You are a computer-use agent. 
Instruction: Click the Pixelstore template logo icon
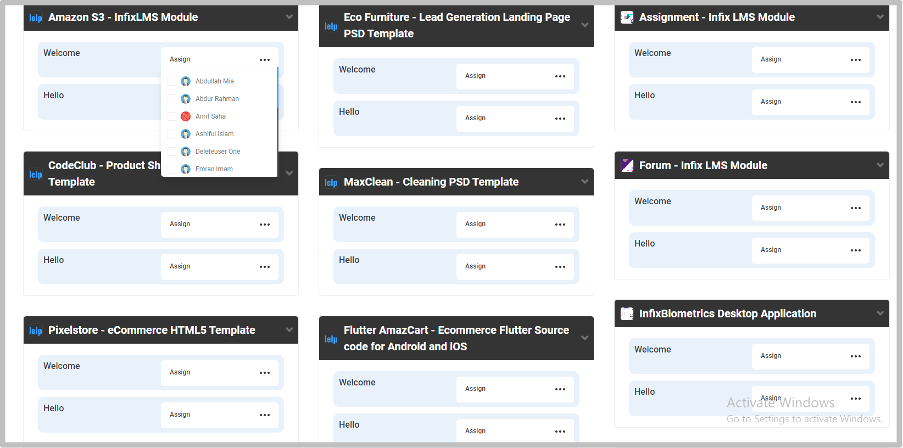[36, 331]
